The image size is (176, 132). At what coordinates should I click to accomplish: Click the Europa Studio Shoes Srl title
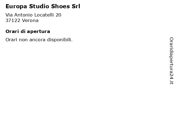[x=43, y=6]
